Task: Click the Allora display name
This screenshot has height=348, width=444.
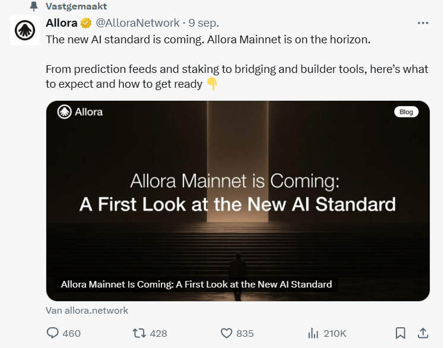Action: tap(62, 23)
